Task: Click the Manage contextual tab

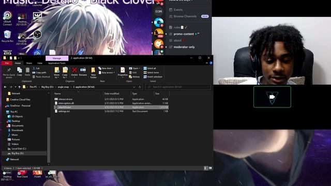Action: point(57,58)
